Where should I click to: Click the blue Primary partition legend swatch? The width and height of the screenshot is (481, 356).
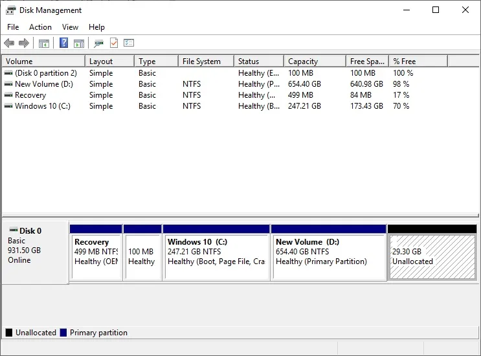tap(63, 333)
